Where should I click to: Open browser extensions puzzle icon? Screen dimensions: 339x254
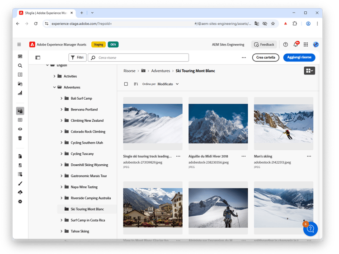pos(295,23)
